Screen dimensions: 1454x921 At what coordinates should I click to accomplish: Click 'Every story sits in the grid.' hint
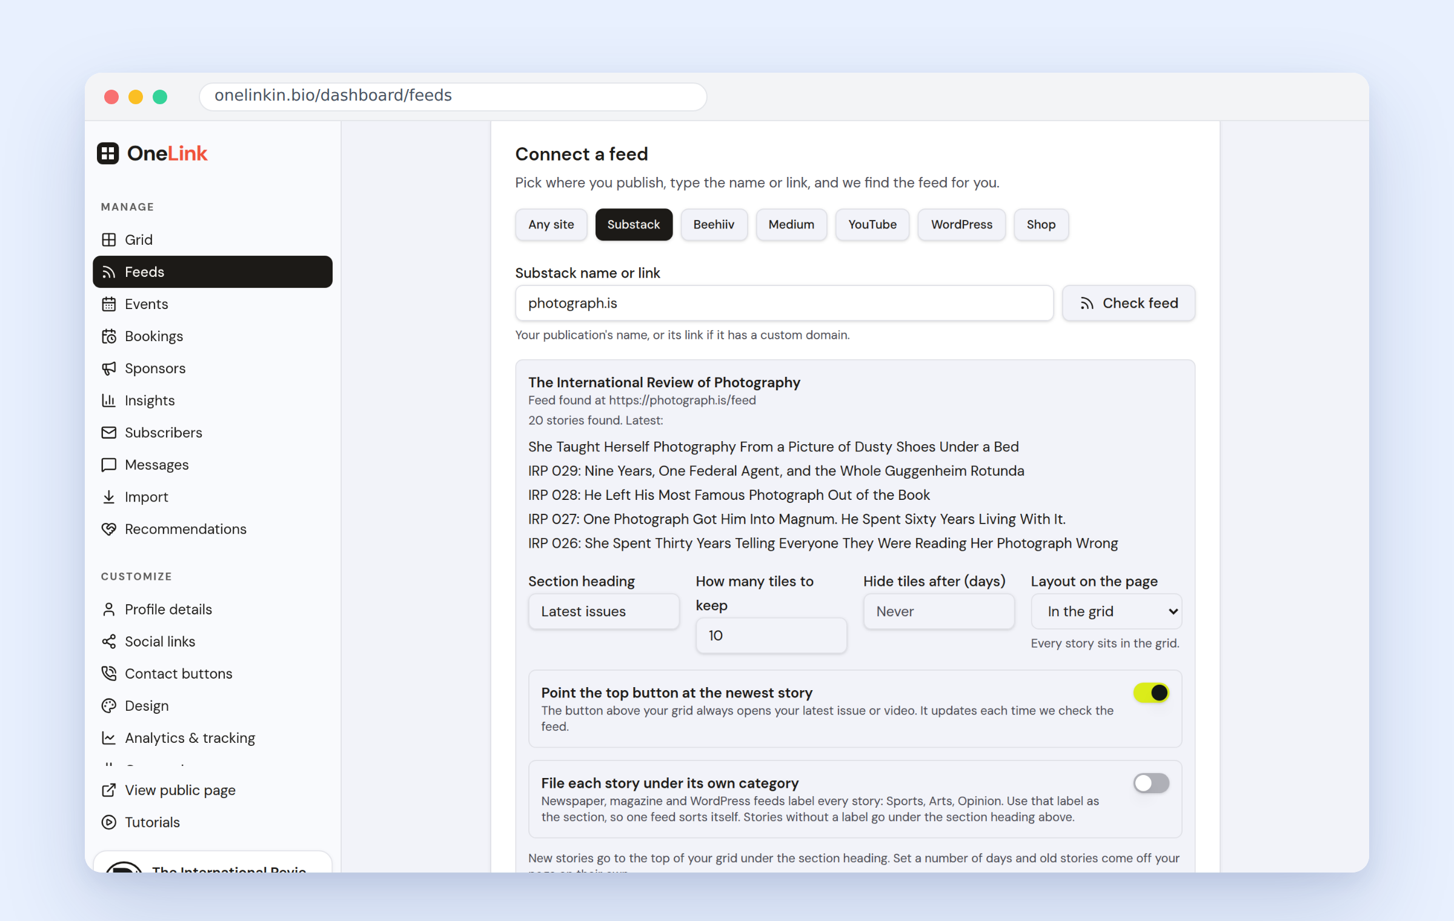click(x=1105, y=643)
